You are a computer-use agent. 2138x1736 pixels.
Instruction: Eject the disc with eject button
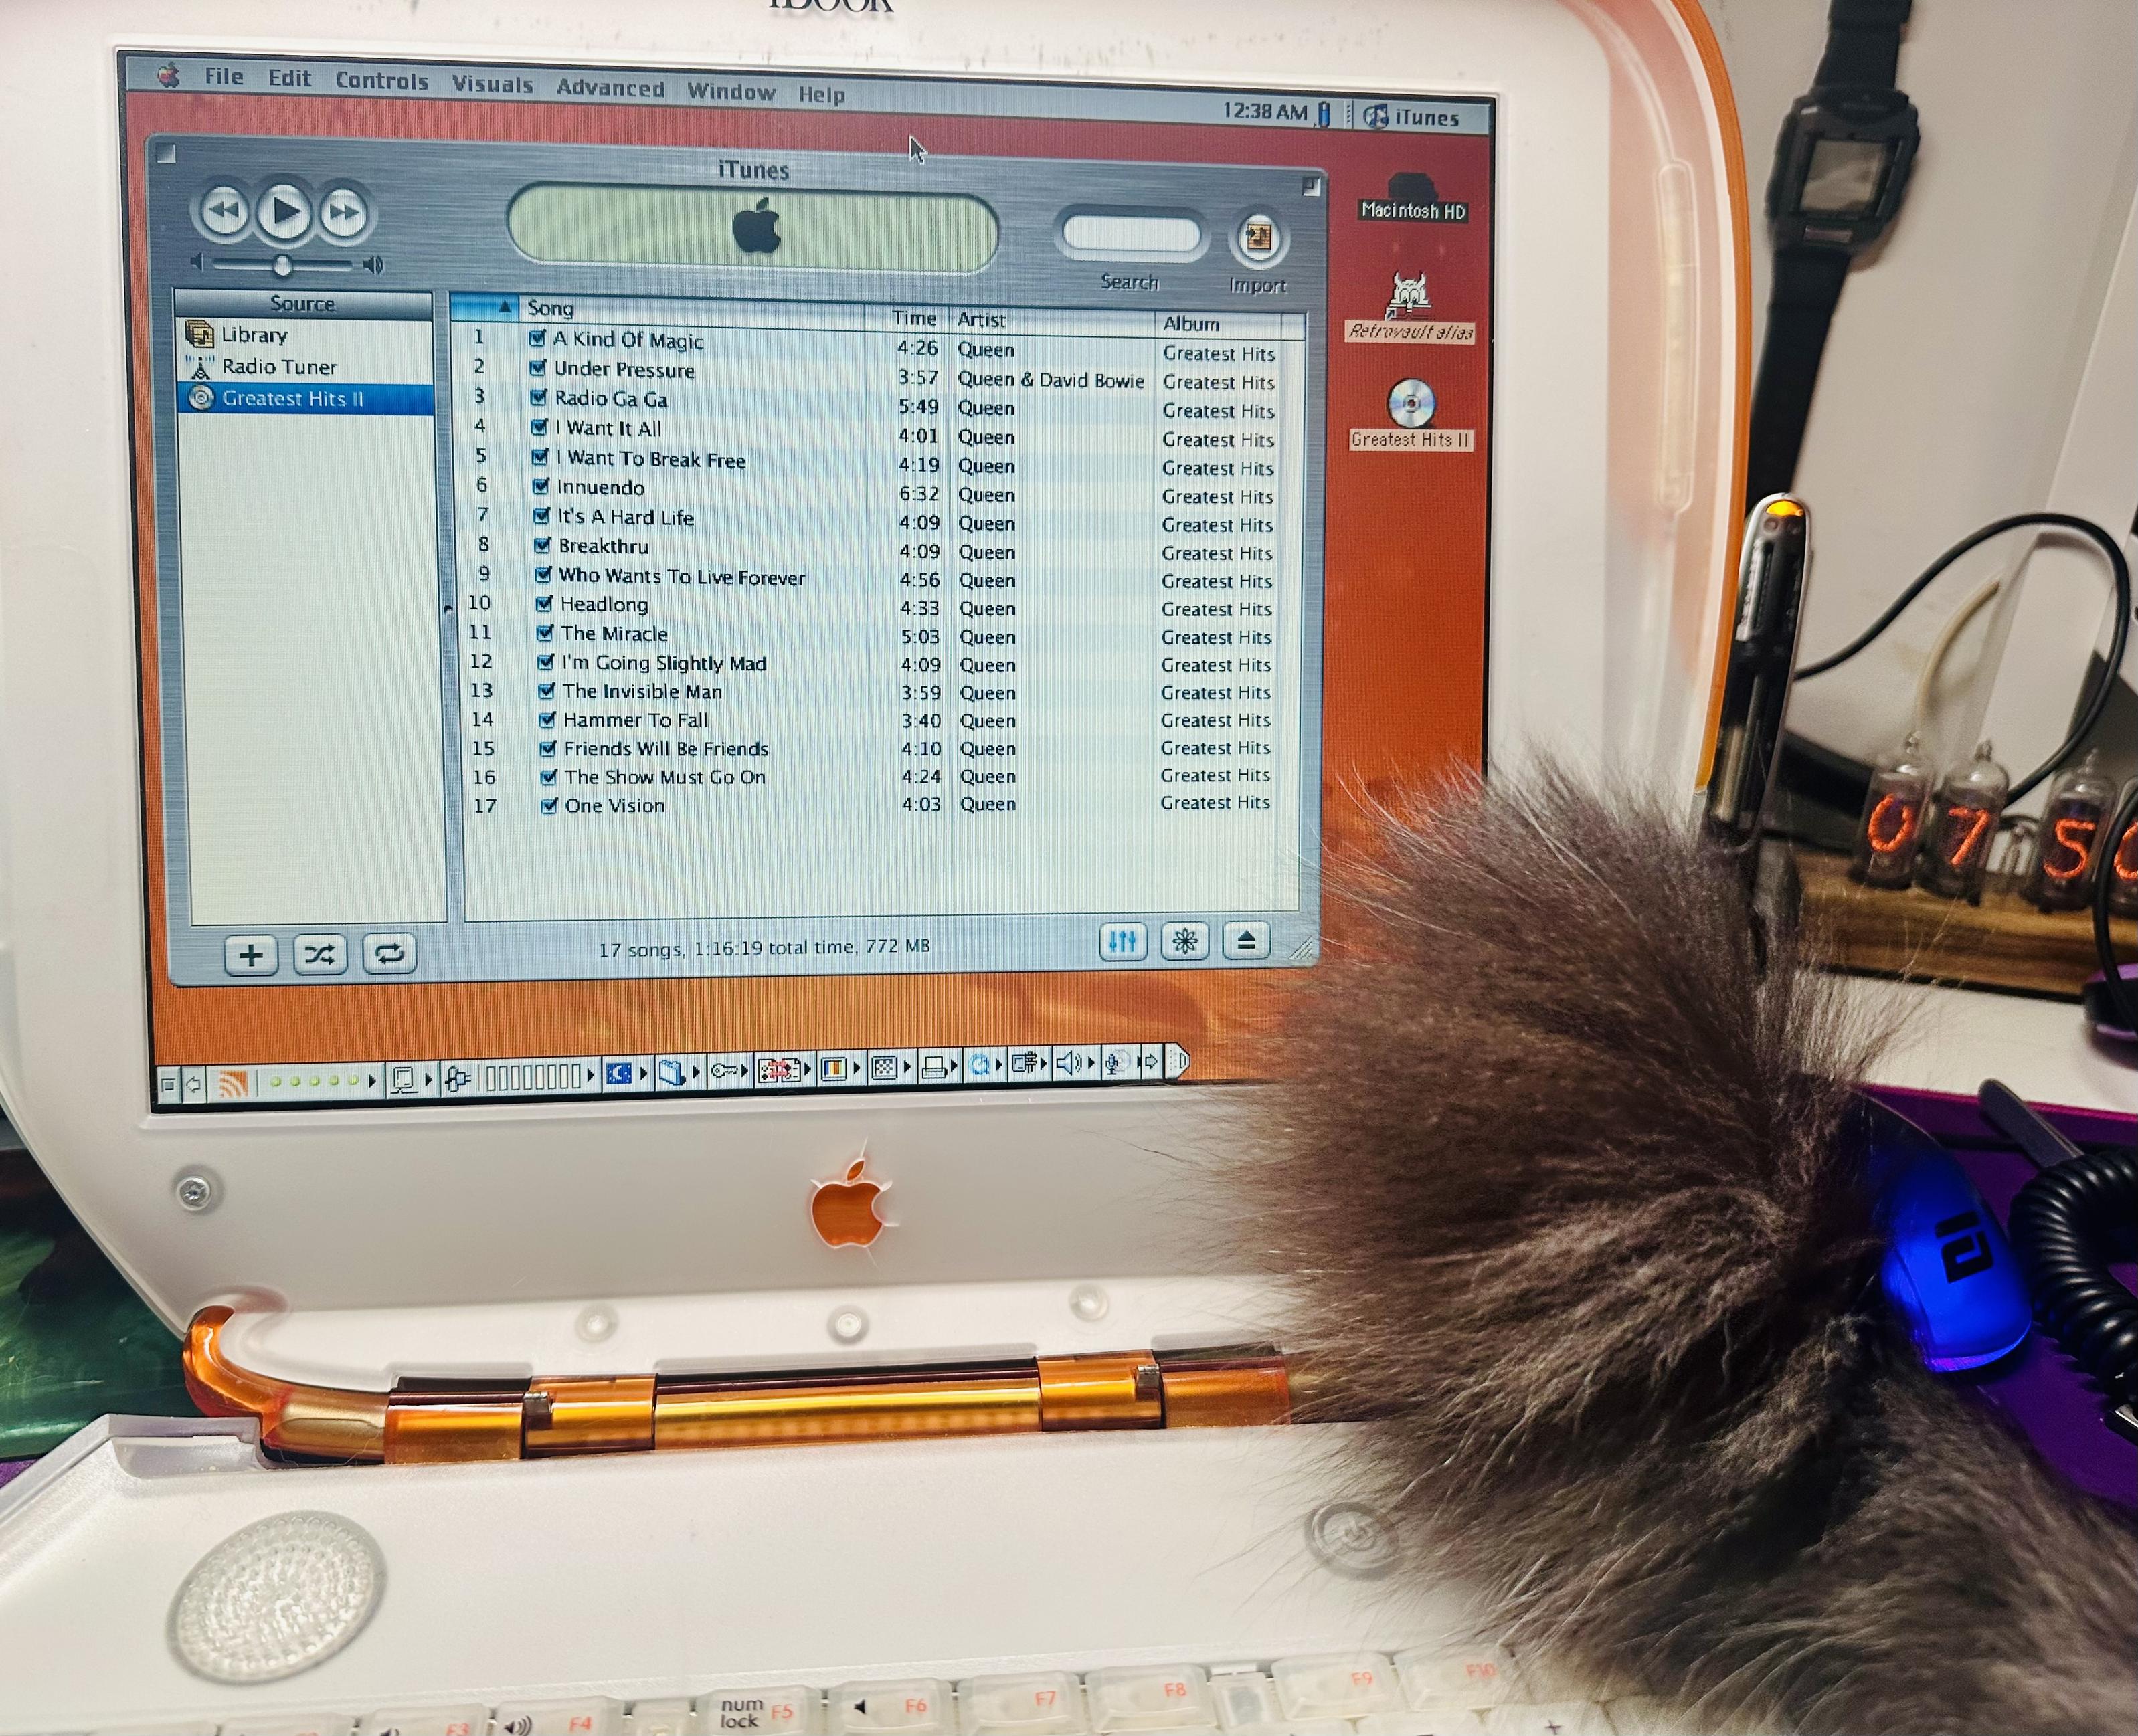[x=1246, y=940]
